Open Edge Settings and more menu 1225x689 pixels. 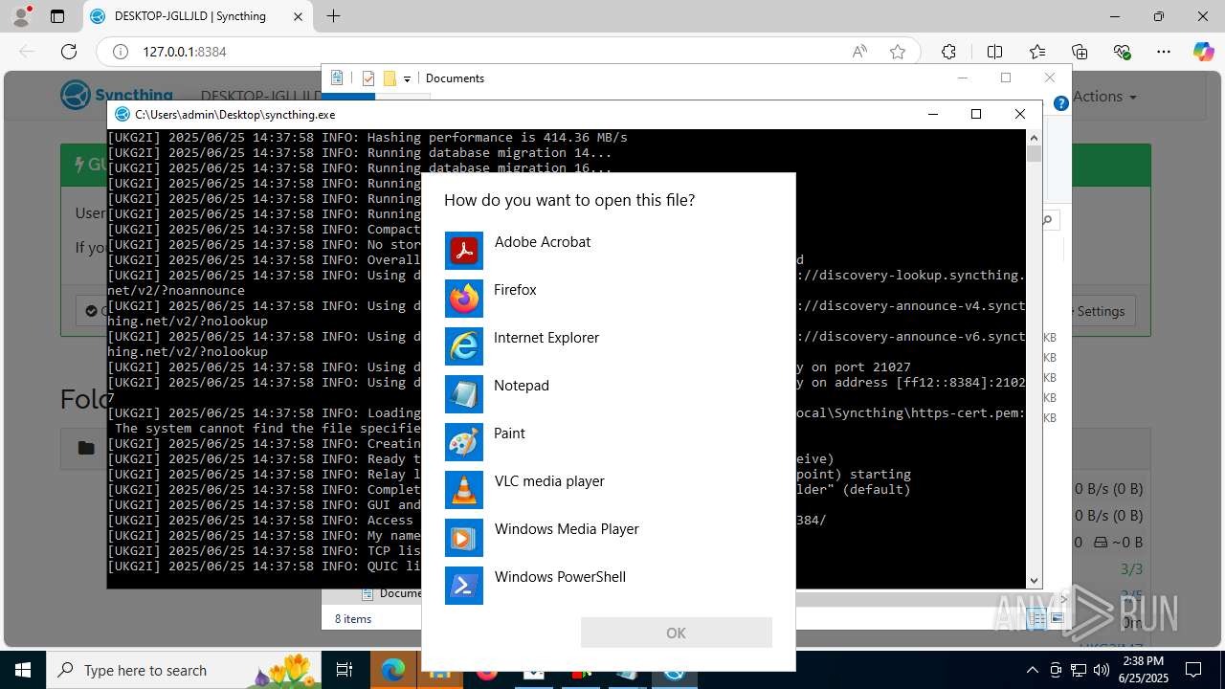tap(1164, 52)
